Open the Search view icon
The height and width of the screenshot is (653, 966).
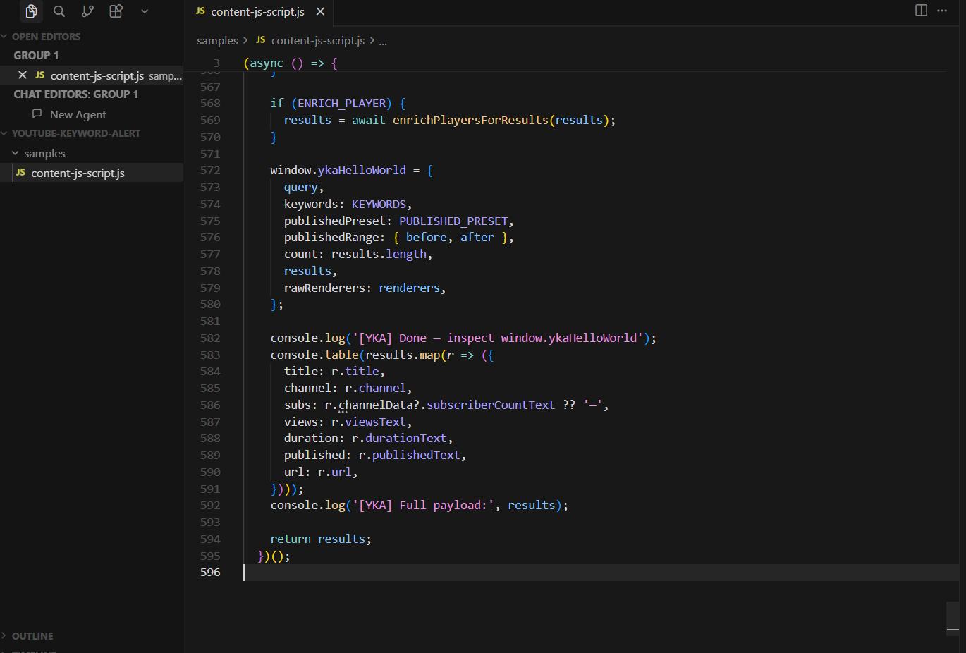click(x=59, y=11)
